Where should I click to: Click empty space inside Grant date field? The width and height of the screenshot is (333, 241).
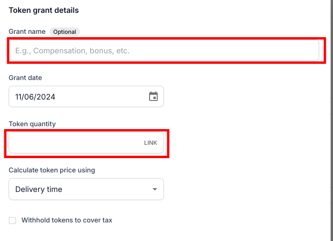102,97
